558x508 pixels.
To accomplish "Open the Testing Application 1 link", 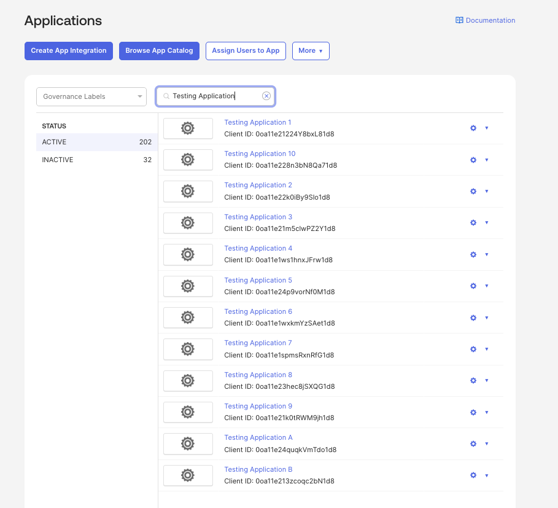I will click(x=258, y=122).
